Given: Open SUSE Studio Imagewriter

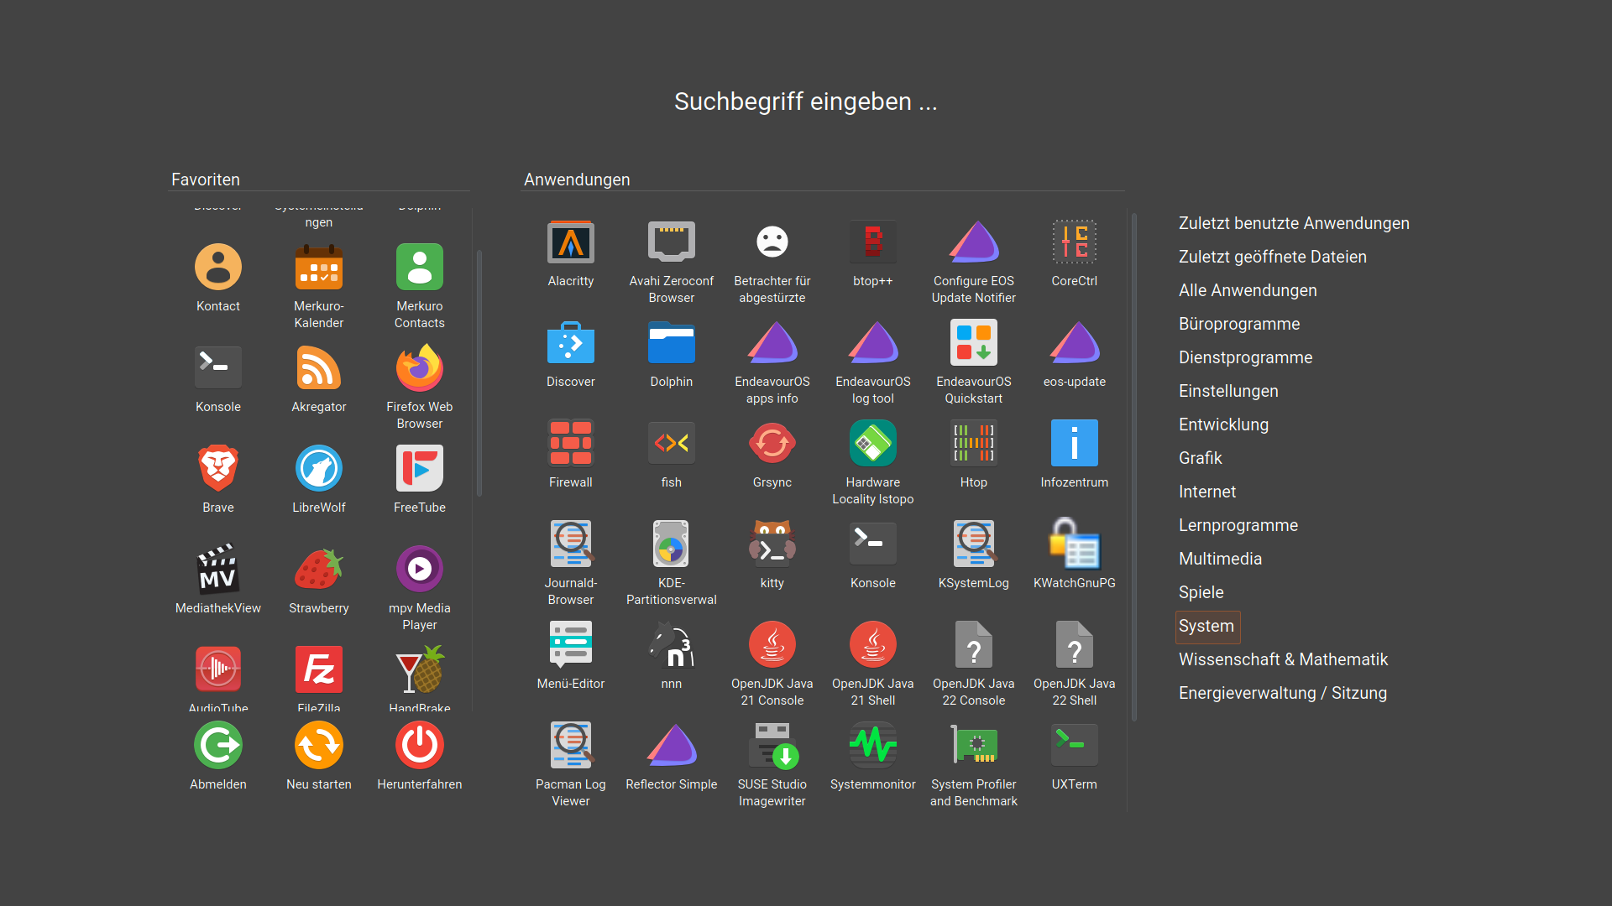Looking at the screenshot, I should [x=772, y=747].
